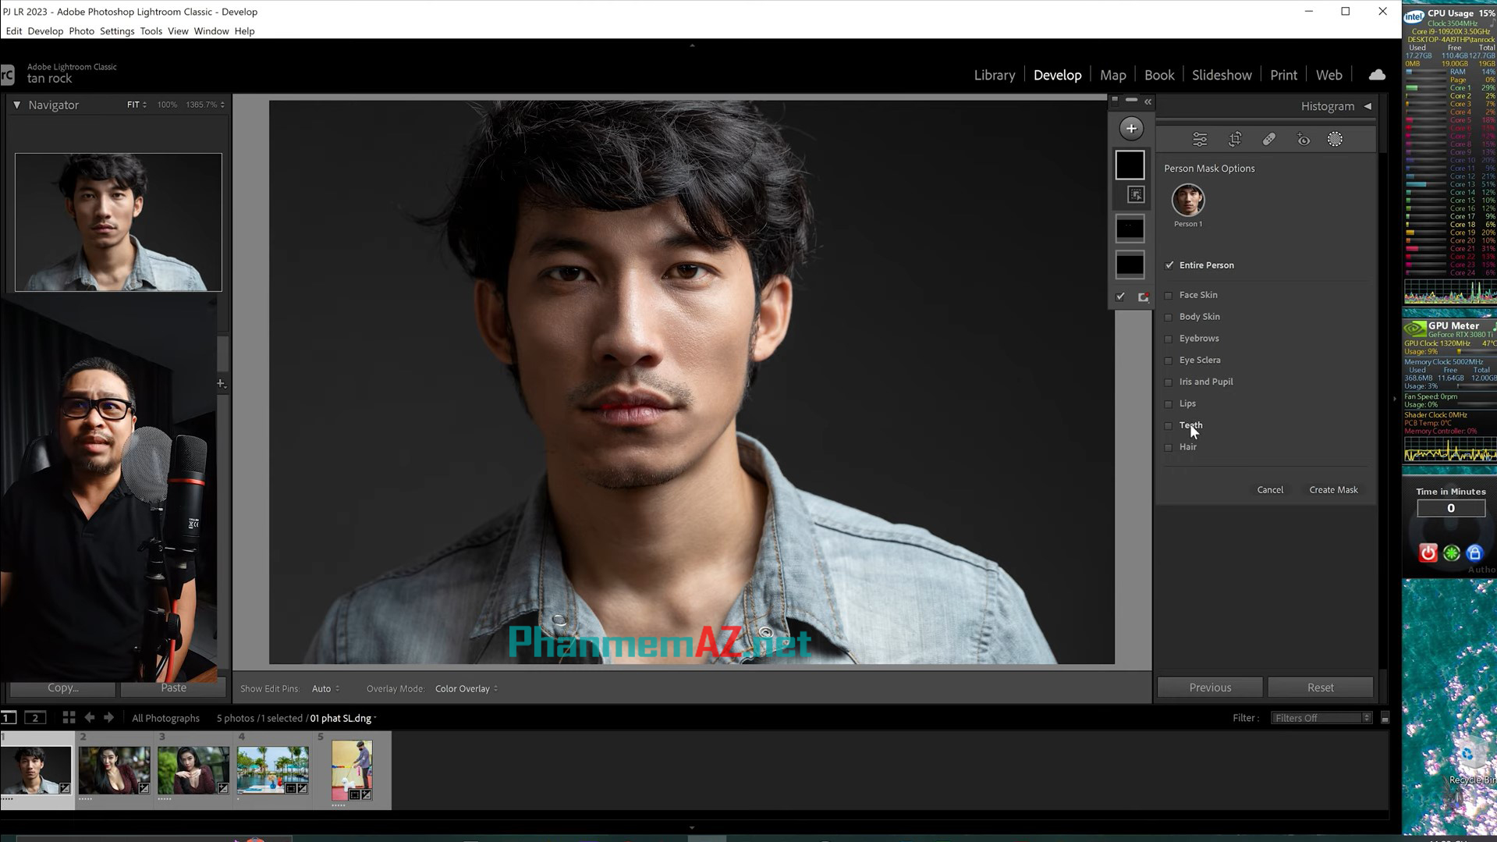Click the 100% zoom level control
Viewport: 1497px width, 842px height.
coord(166,104)
